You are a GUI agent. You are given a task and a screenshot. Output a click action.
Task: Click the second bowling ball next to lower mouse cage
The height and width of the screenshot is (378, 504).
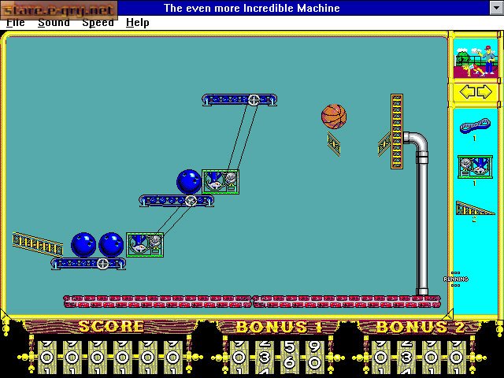[111, 245]
